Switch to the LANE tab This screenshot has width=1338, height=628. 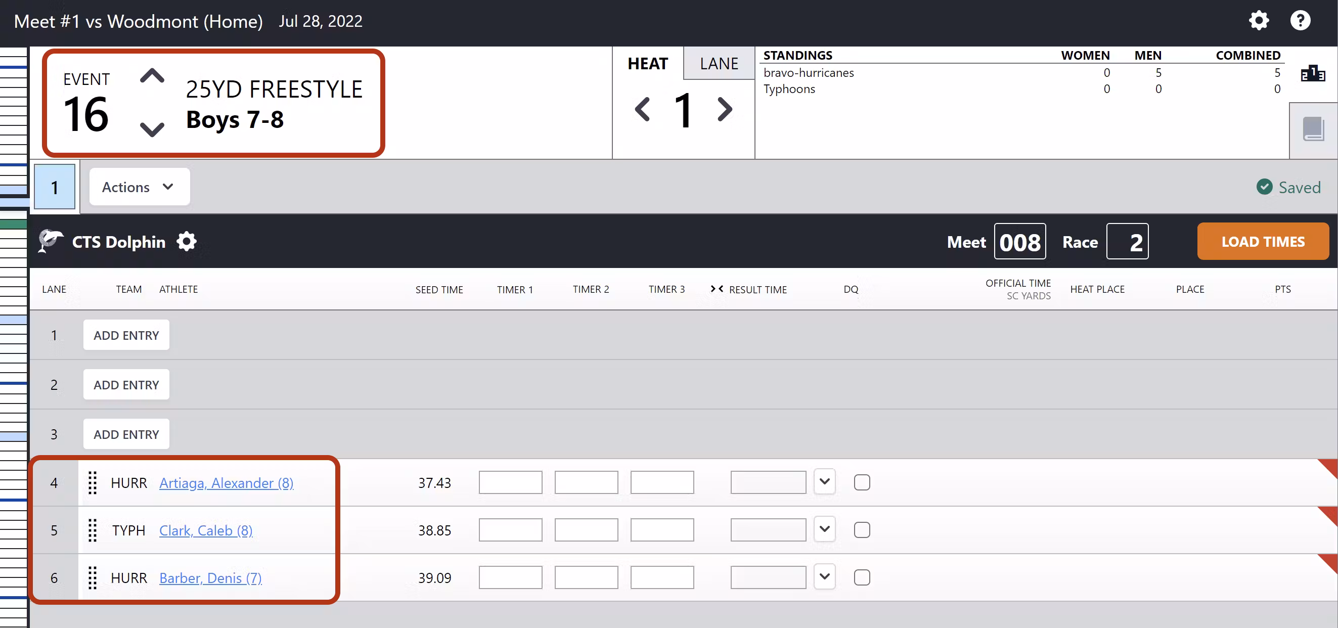719,63
